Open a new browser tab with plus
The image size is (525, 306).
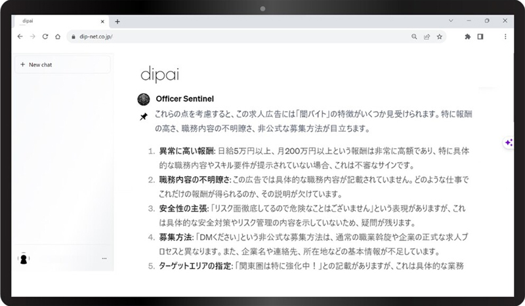tap(117, 22)
